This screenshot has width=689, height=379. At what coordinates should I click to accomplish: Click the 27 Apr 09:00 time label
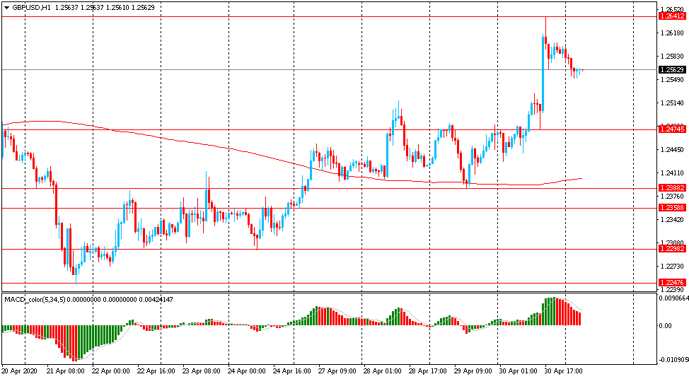click(336, 371)
